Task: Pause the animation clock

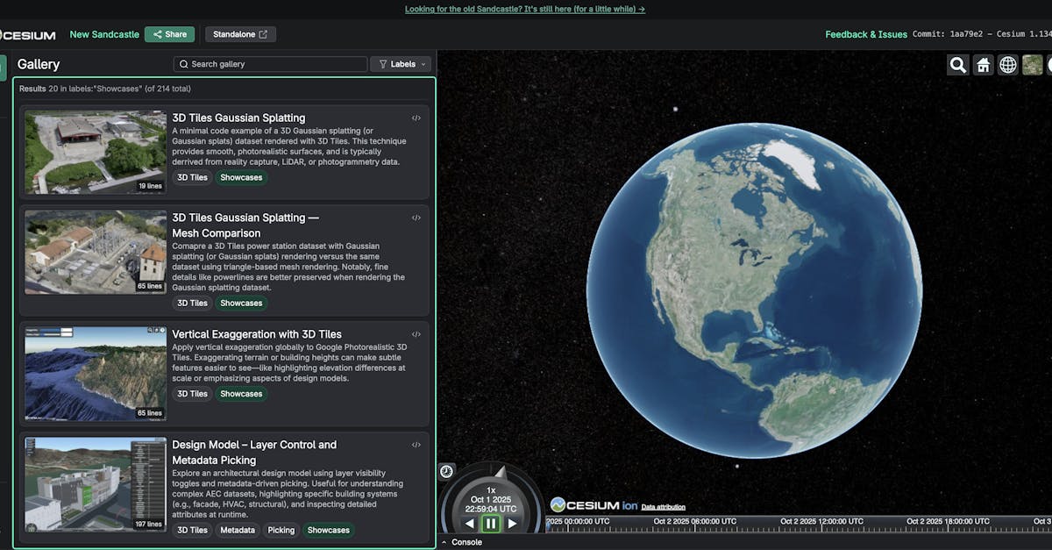Action: click(x=491, y=524)
